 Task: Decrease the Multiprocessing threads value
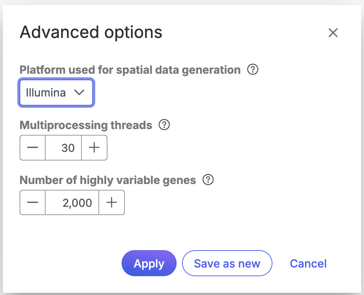(x=33, y=147)
